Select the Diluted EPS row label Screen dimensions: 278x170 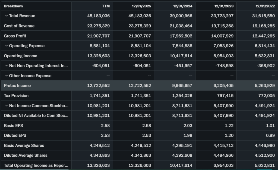pos(15,135)
